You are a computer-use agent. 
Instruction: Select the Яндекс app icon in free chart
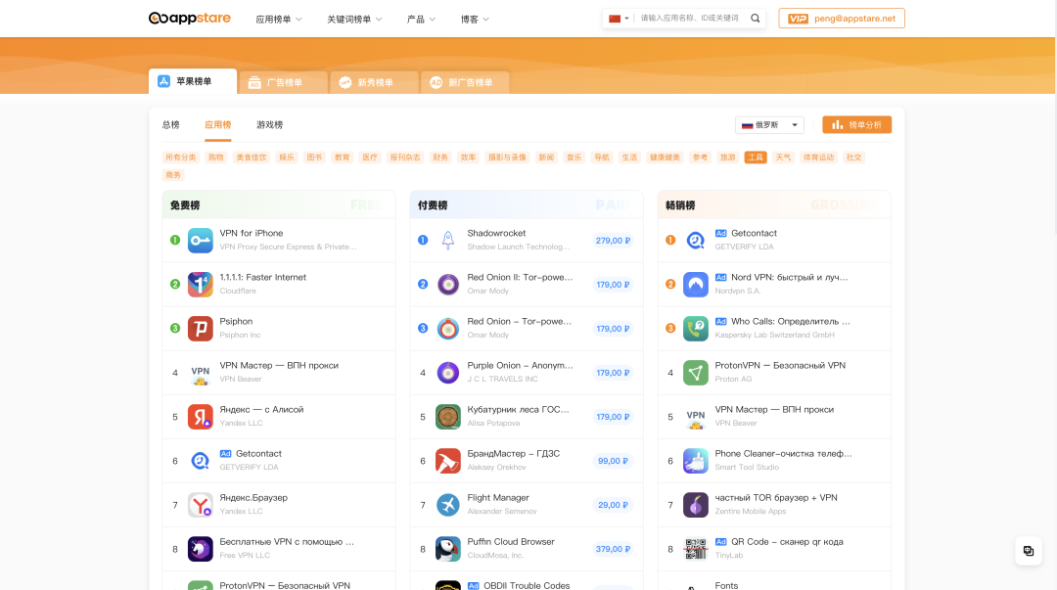coord(200,416)
